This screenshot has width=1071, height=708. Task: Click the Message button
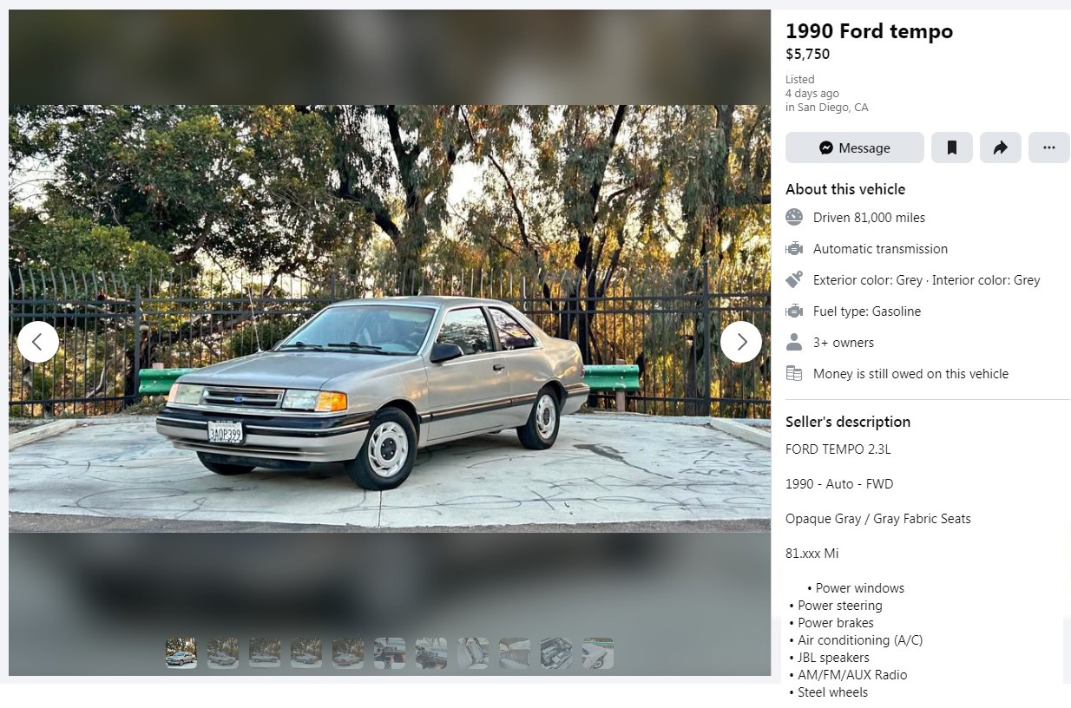click(x=854, y=147)
